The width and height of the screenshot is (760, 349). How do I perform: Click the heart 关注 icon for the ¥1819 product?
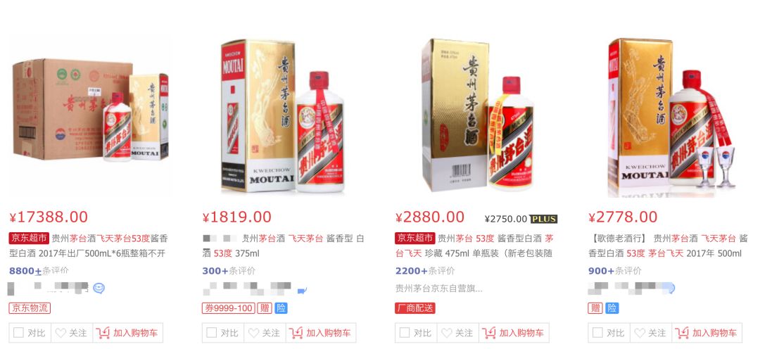click(x=254, y=333)
